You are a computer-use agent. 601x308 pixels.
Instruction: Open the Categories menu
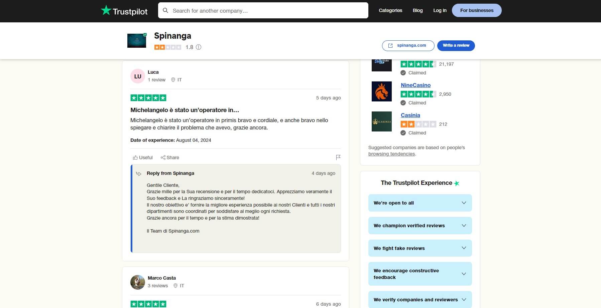[390, 10]
